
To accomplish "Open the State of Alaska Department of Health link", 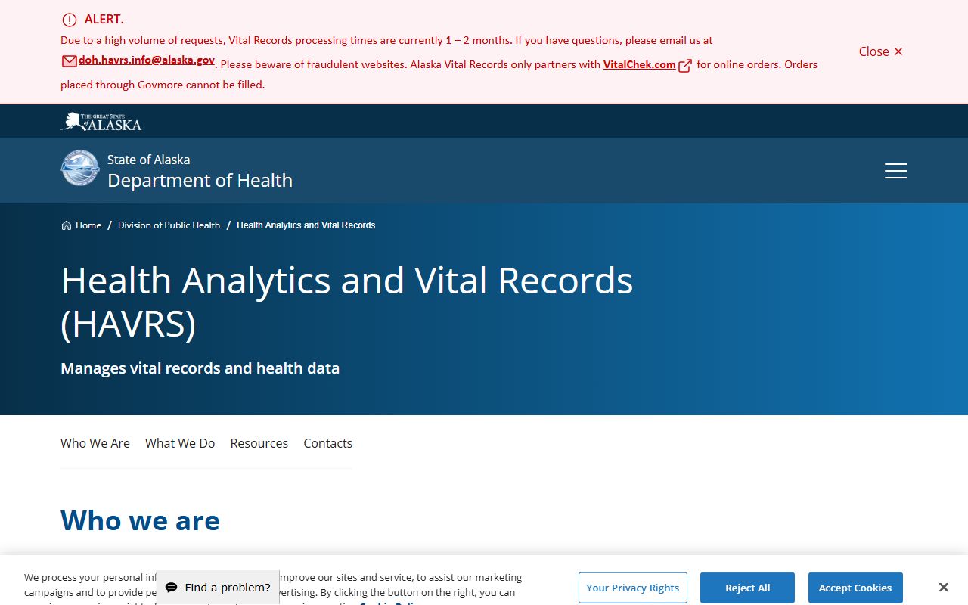I will pyautogui.click(x=200, y=170).
